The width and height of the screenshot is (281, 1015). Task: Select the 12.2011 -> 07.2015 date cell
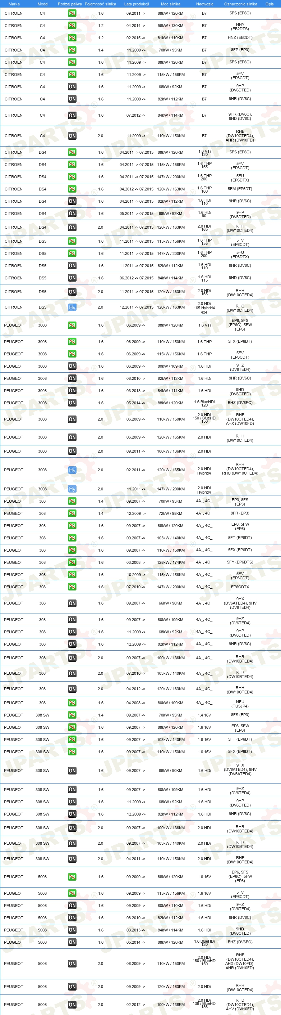137,307
